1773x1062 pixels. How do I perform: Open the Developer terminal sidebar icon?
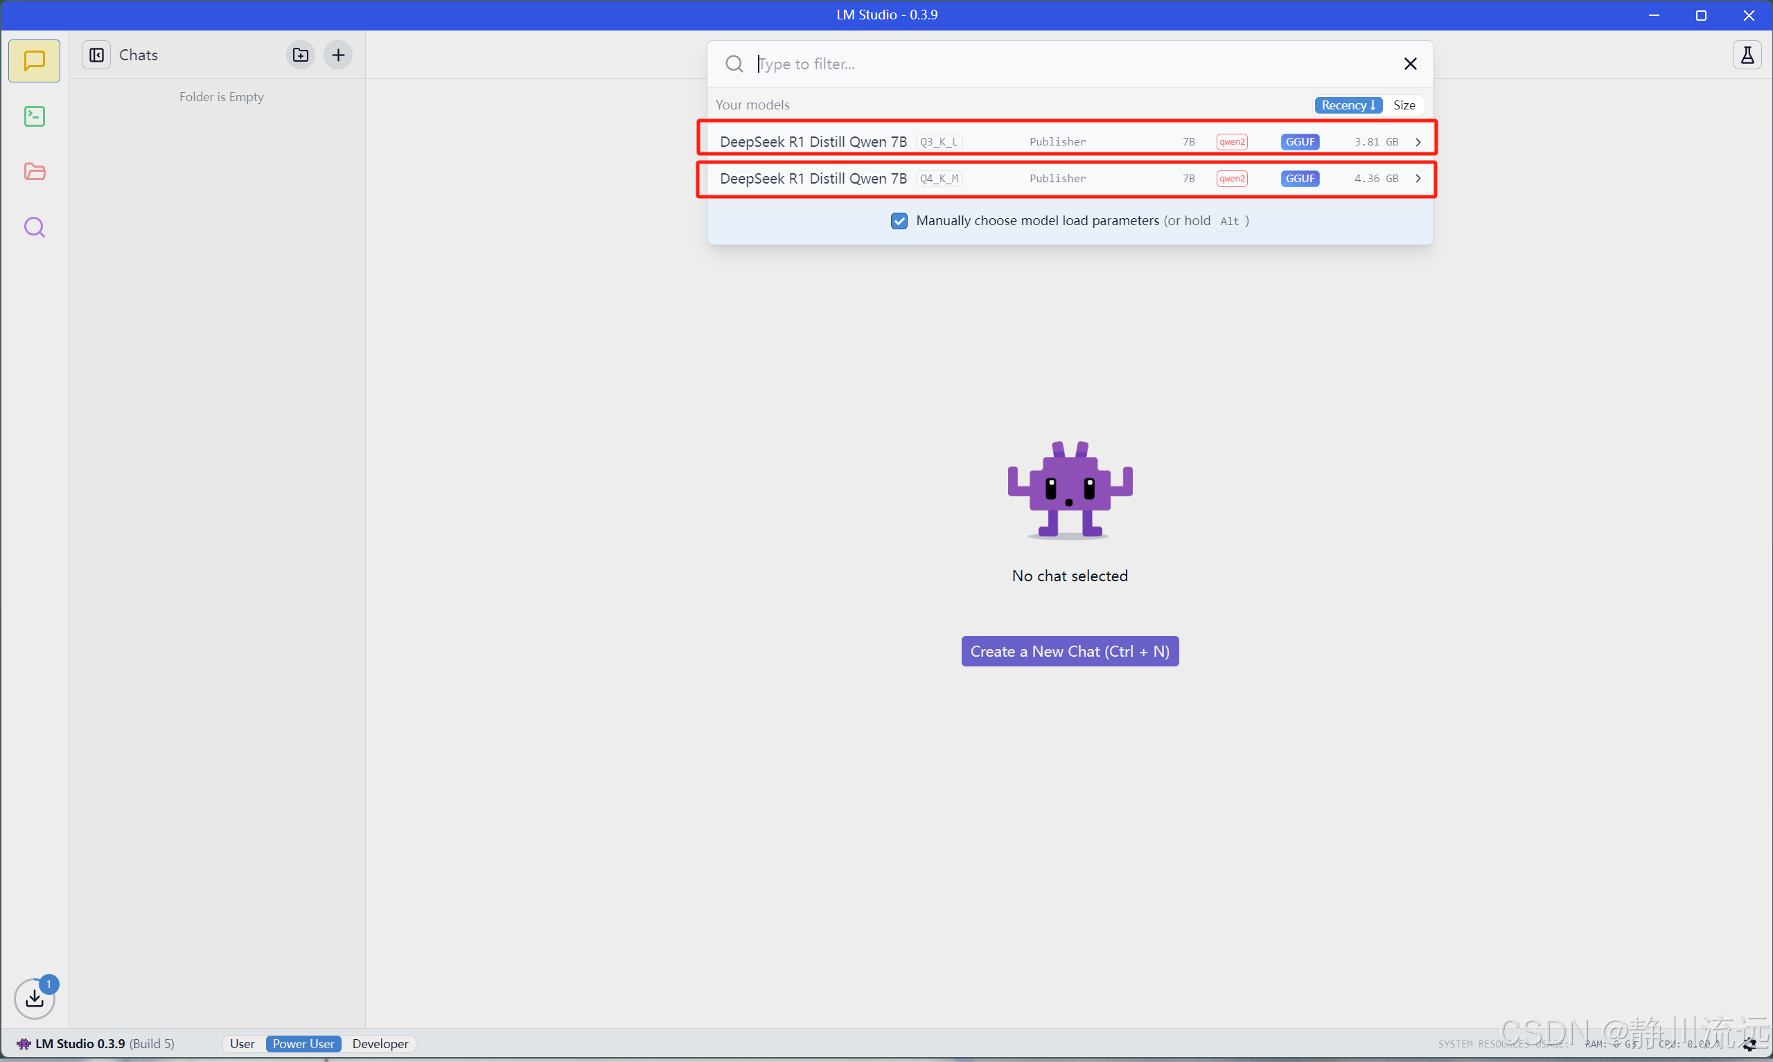pos(34,116)
